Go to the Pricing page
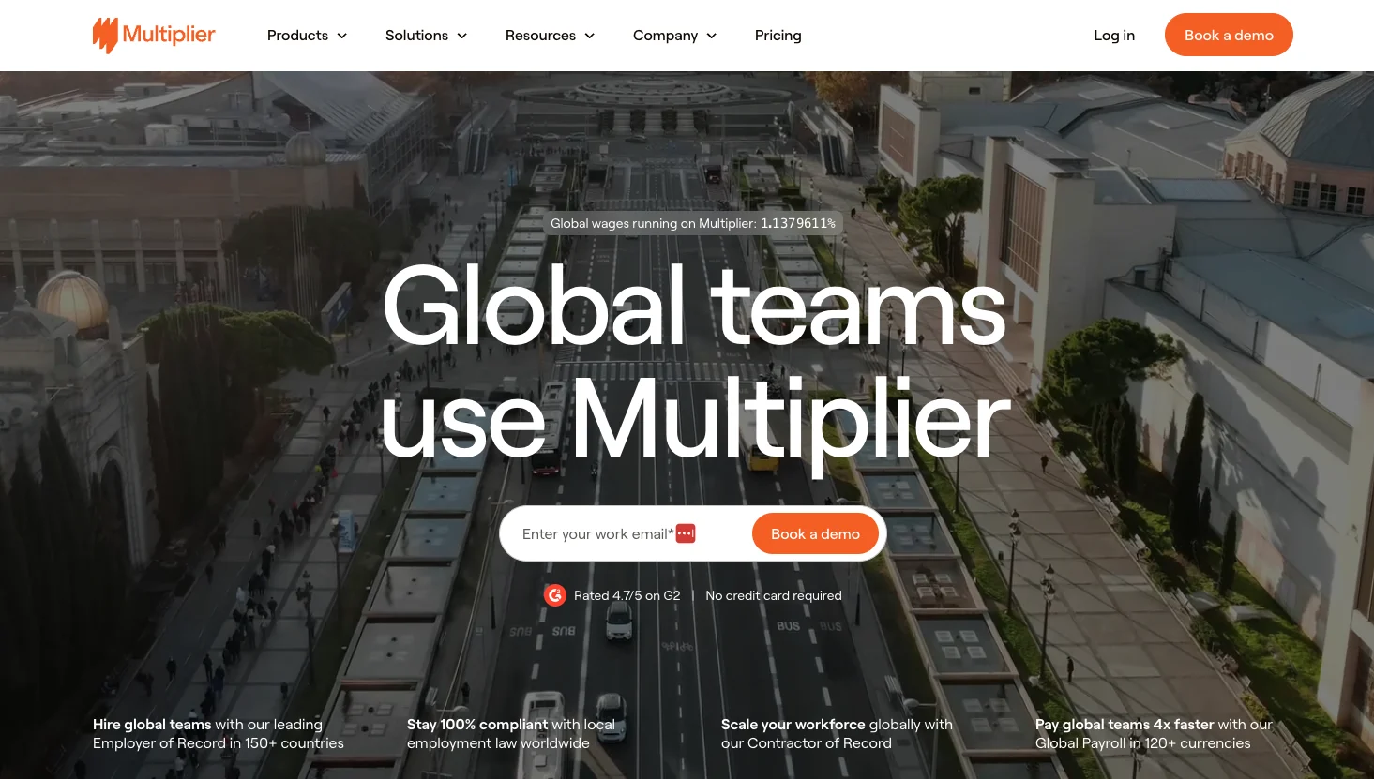 click(x=778, y=36)
